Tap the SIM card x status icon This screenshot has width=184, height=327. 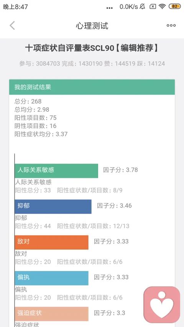153,7
